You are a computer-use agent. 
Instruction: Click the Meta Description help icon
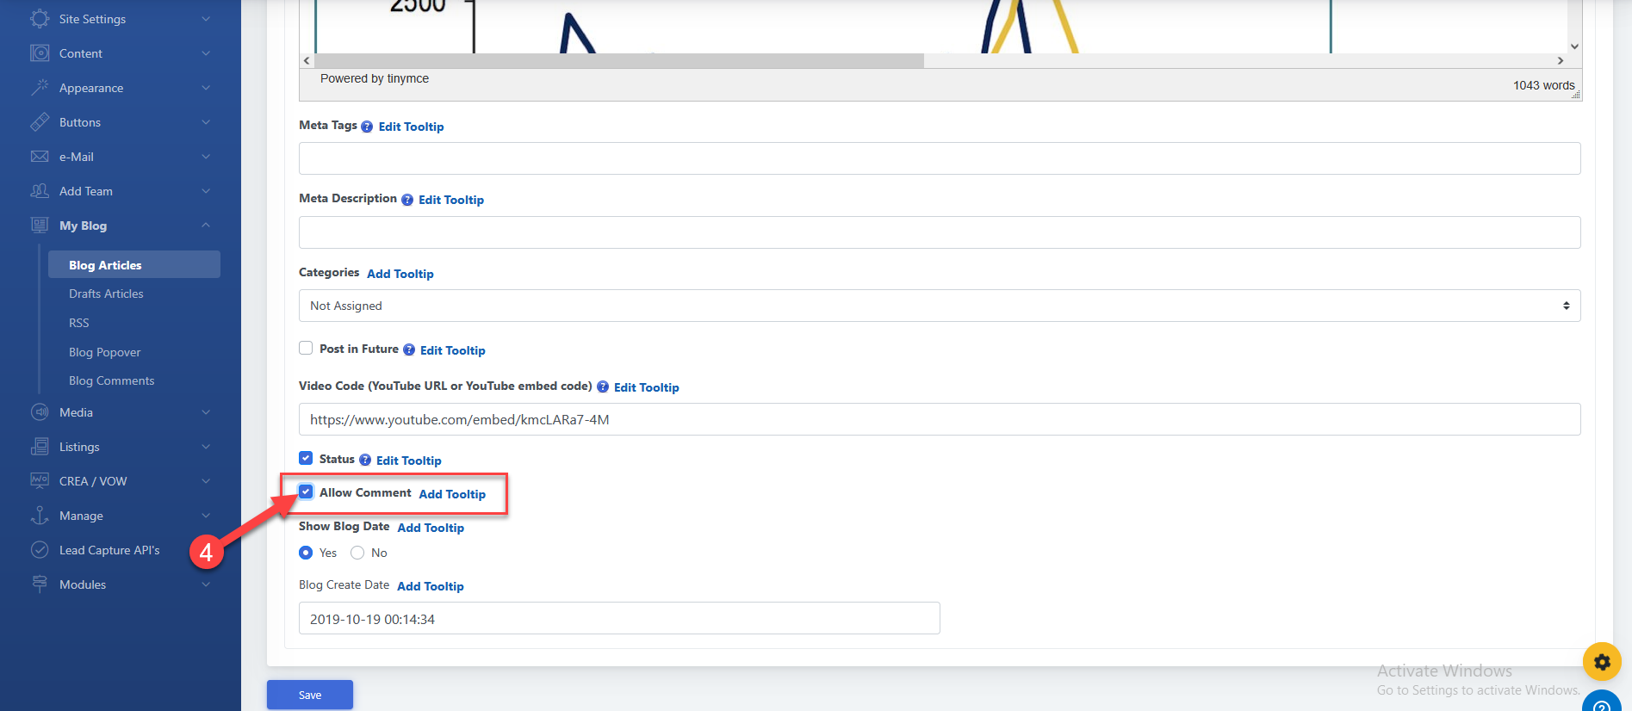click(x=407, y=200)
